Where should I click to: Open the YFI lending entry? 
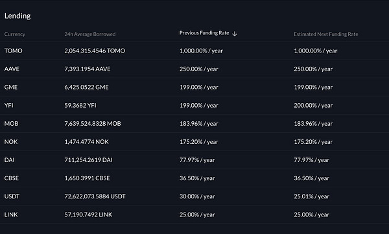(194, 105)
